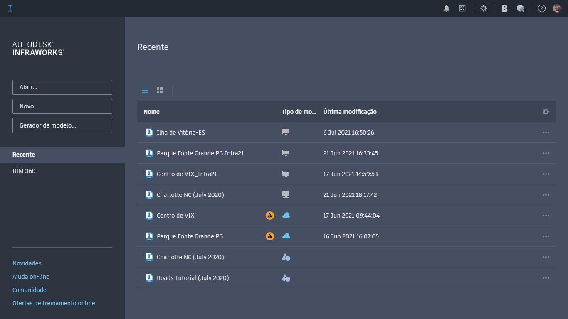Open Ajuda on-line link
Viewport: 568px width, 319px height.
point(31,277)
